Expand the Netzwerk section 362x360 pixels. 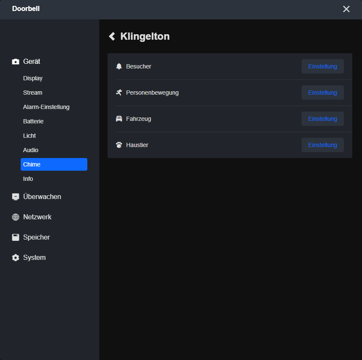click(x=37, y=217)
